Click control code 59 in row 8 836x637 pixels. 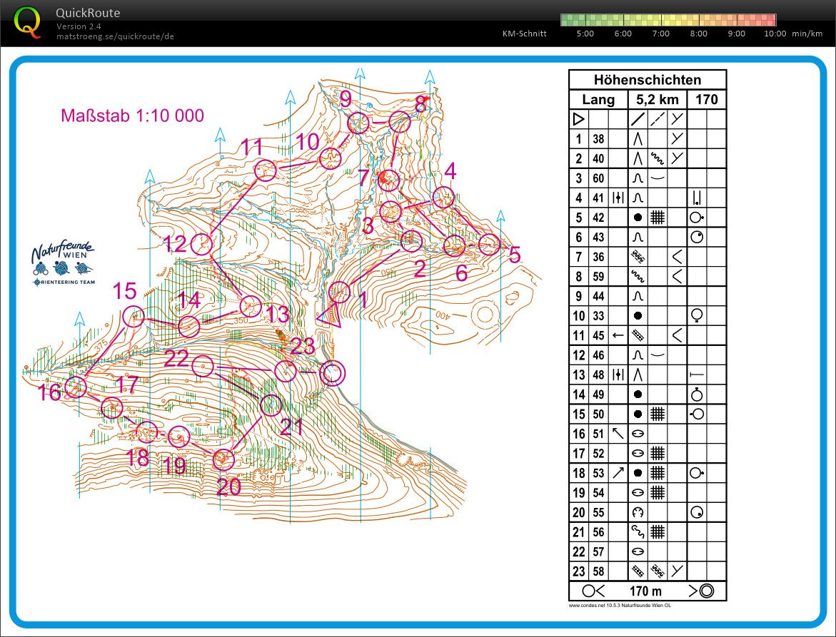pyautogui.click(x=598, y=277)
